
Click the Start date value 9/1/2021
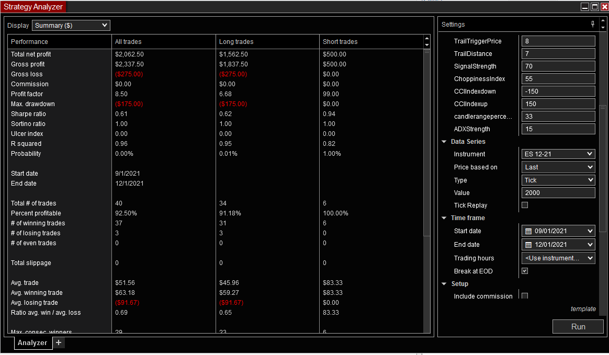click(127, 174)
